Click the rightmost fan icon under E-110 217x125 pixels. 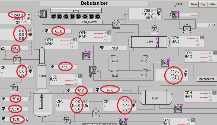pyautogui.click(x=98, y=17)
